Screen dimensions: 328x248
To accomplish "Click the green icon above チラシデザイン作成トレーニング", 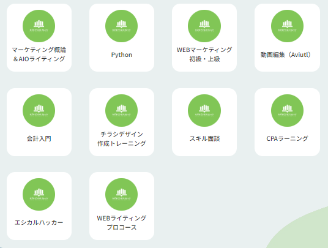I will 122,110.
